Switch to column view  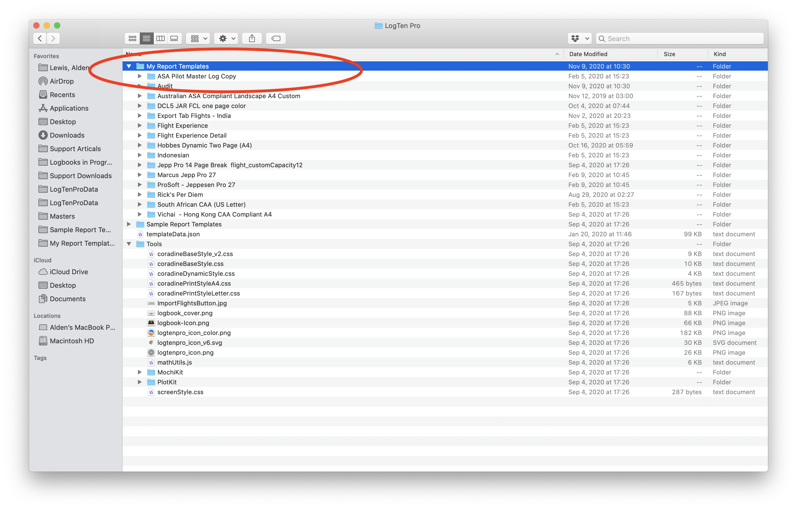(x=160, y=38)
